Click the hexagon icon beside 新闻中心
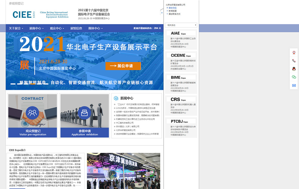 coord(116,98)
